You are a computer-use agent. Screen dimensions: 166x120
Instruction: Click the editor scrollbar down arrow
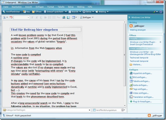tap(125, 106)
